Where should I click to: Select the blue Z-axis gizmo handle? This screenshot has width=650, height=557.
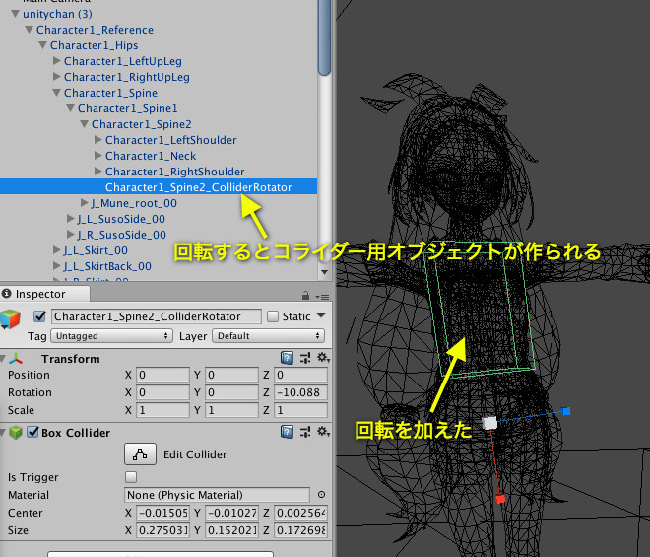(566, 411)
